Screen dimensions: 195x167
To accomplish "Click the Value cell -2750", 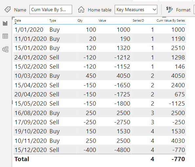I will pyautogui.click(x=122, y=122).
